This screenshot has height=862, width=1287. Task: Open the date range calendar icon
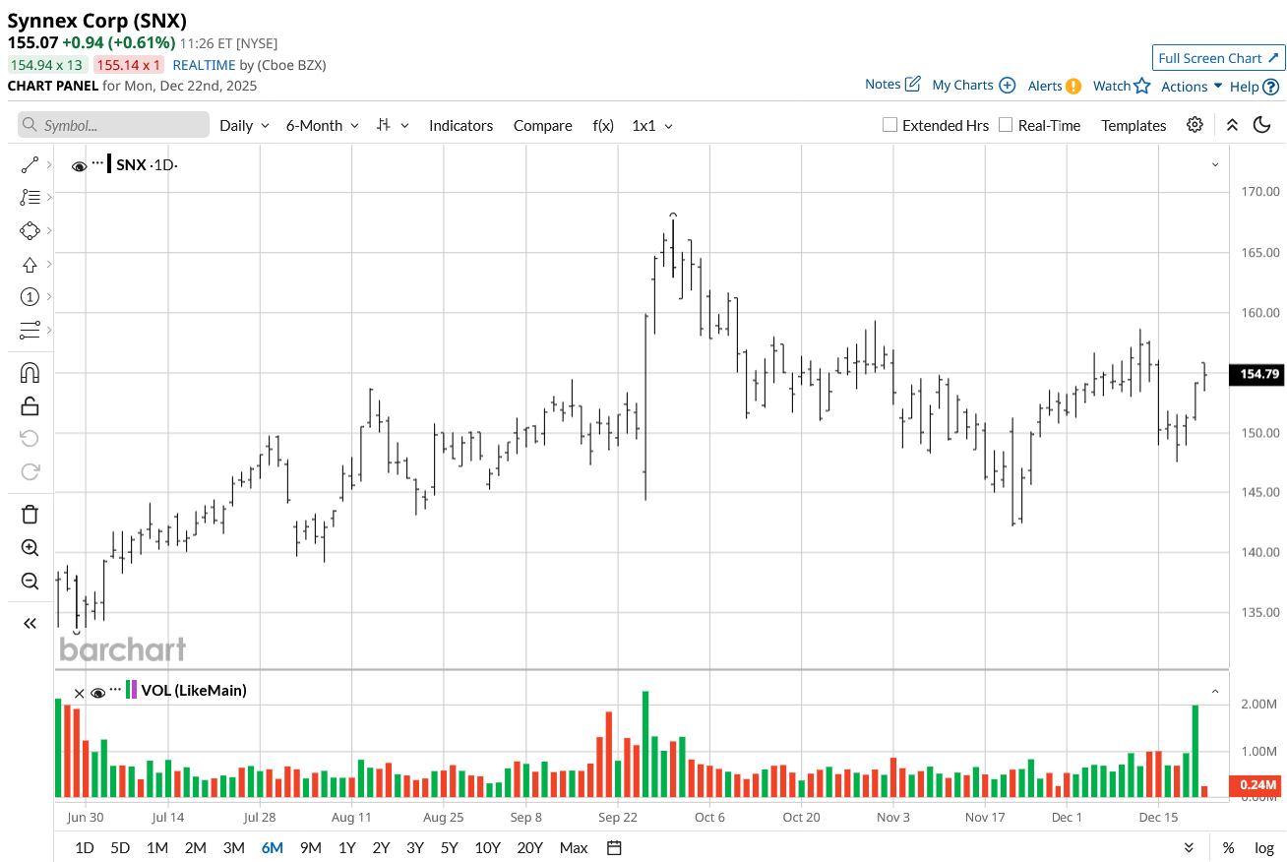pyautogui.click(x=614, y=848)
